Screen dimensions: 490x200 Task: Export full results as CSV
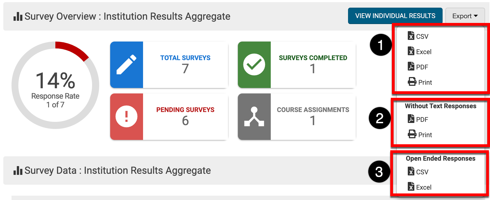click(x=422, y=36)
